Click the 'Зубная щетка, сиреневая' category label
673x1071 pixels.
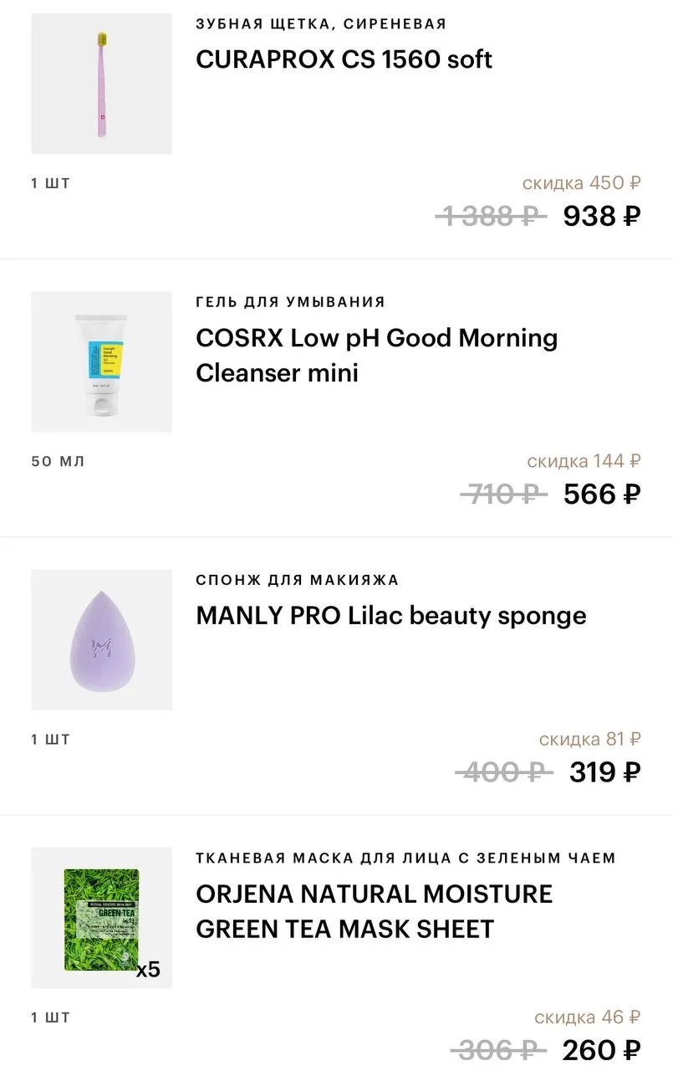click(x=321, y=24)
